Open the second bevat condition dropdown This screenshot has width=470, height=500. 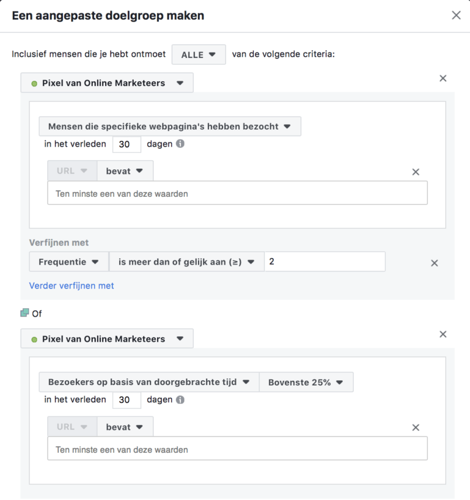[125, 427]
